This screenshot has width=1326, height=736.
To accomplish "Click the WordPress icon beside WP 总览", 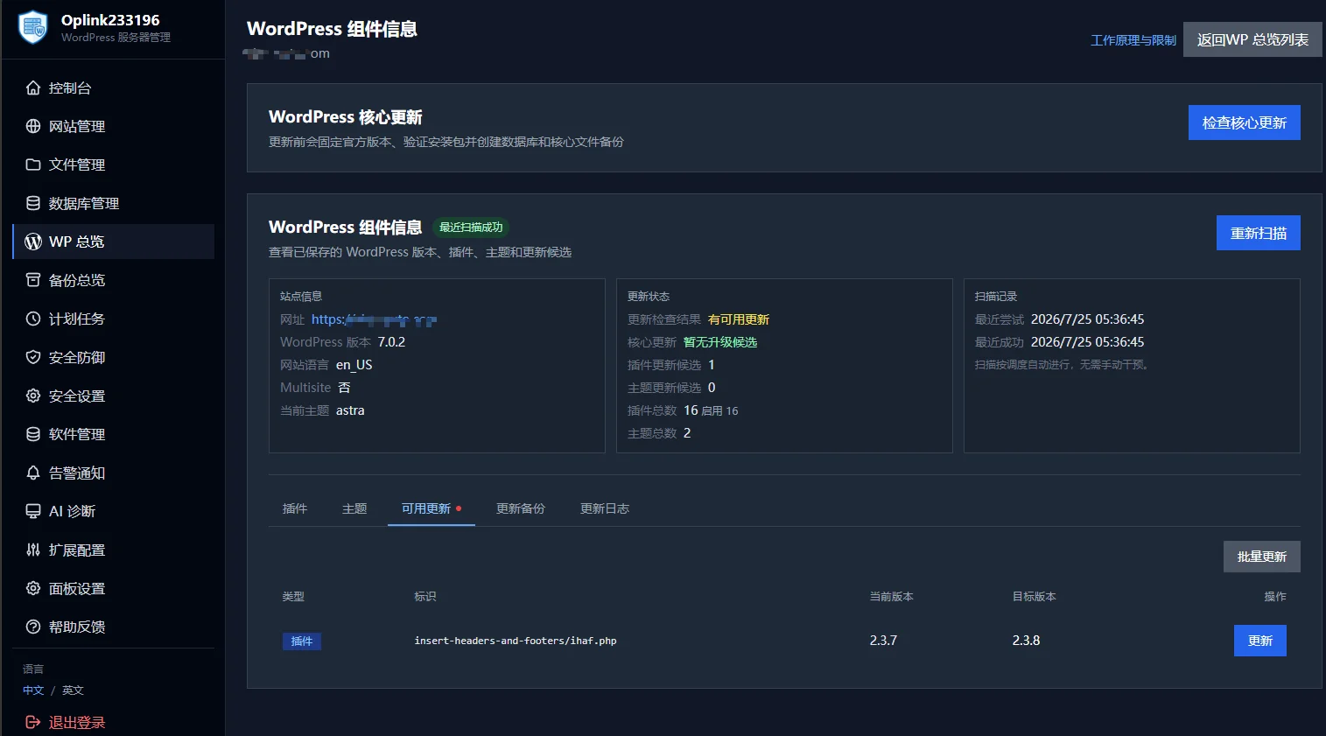I will (33, 242).
